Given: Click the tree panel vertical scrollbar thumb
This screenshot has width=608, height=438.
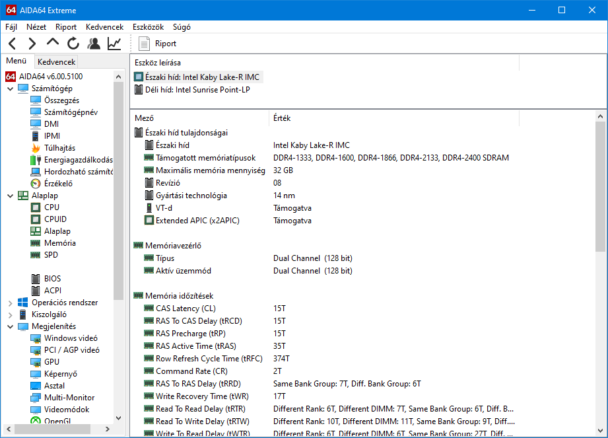Looking at the screenshot, I should click(x=119, y=190).
